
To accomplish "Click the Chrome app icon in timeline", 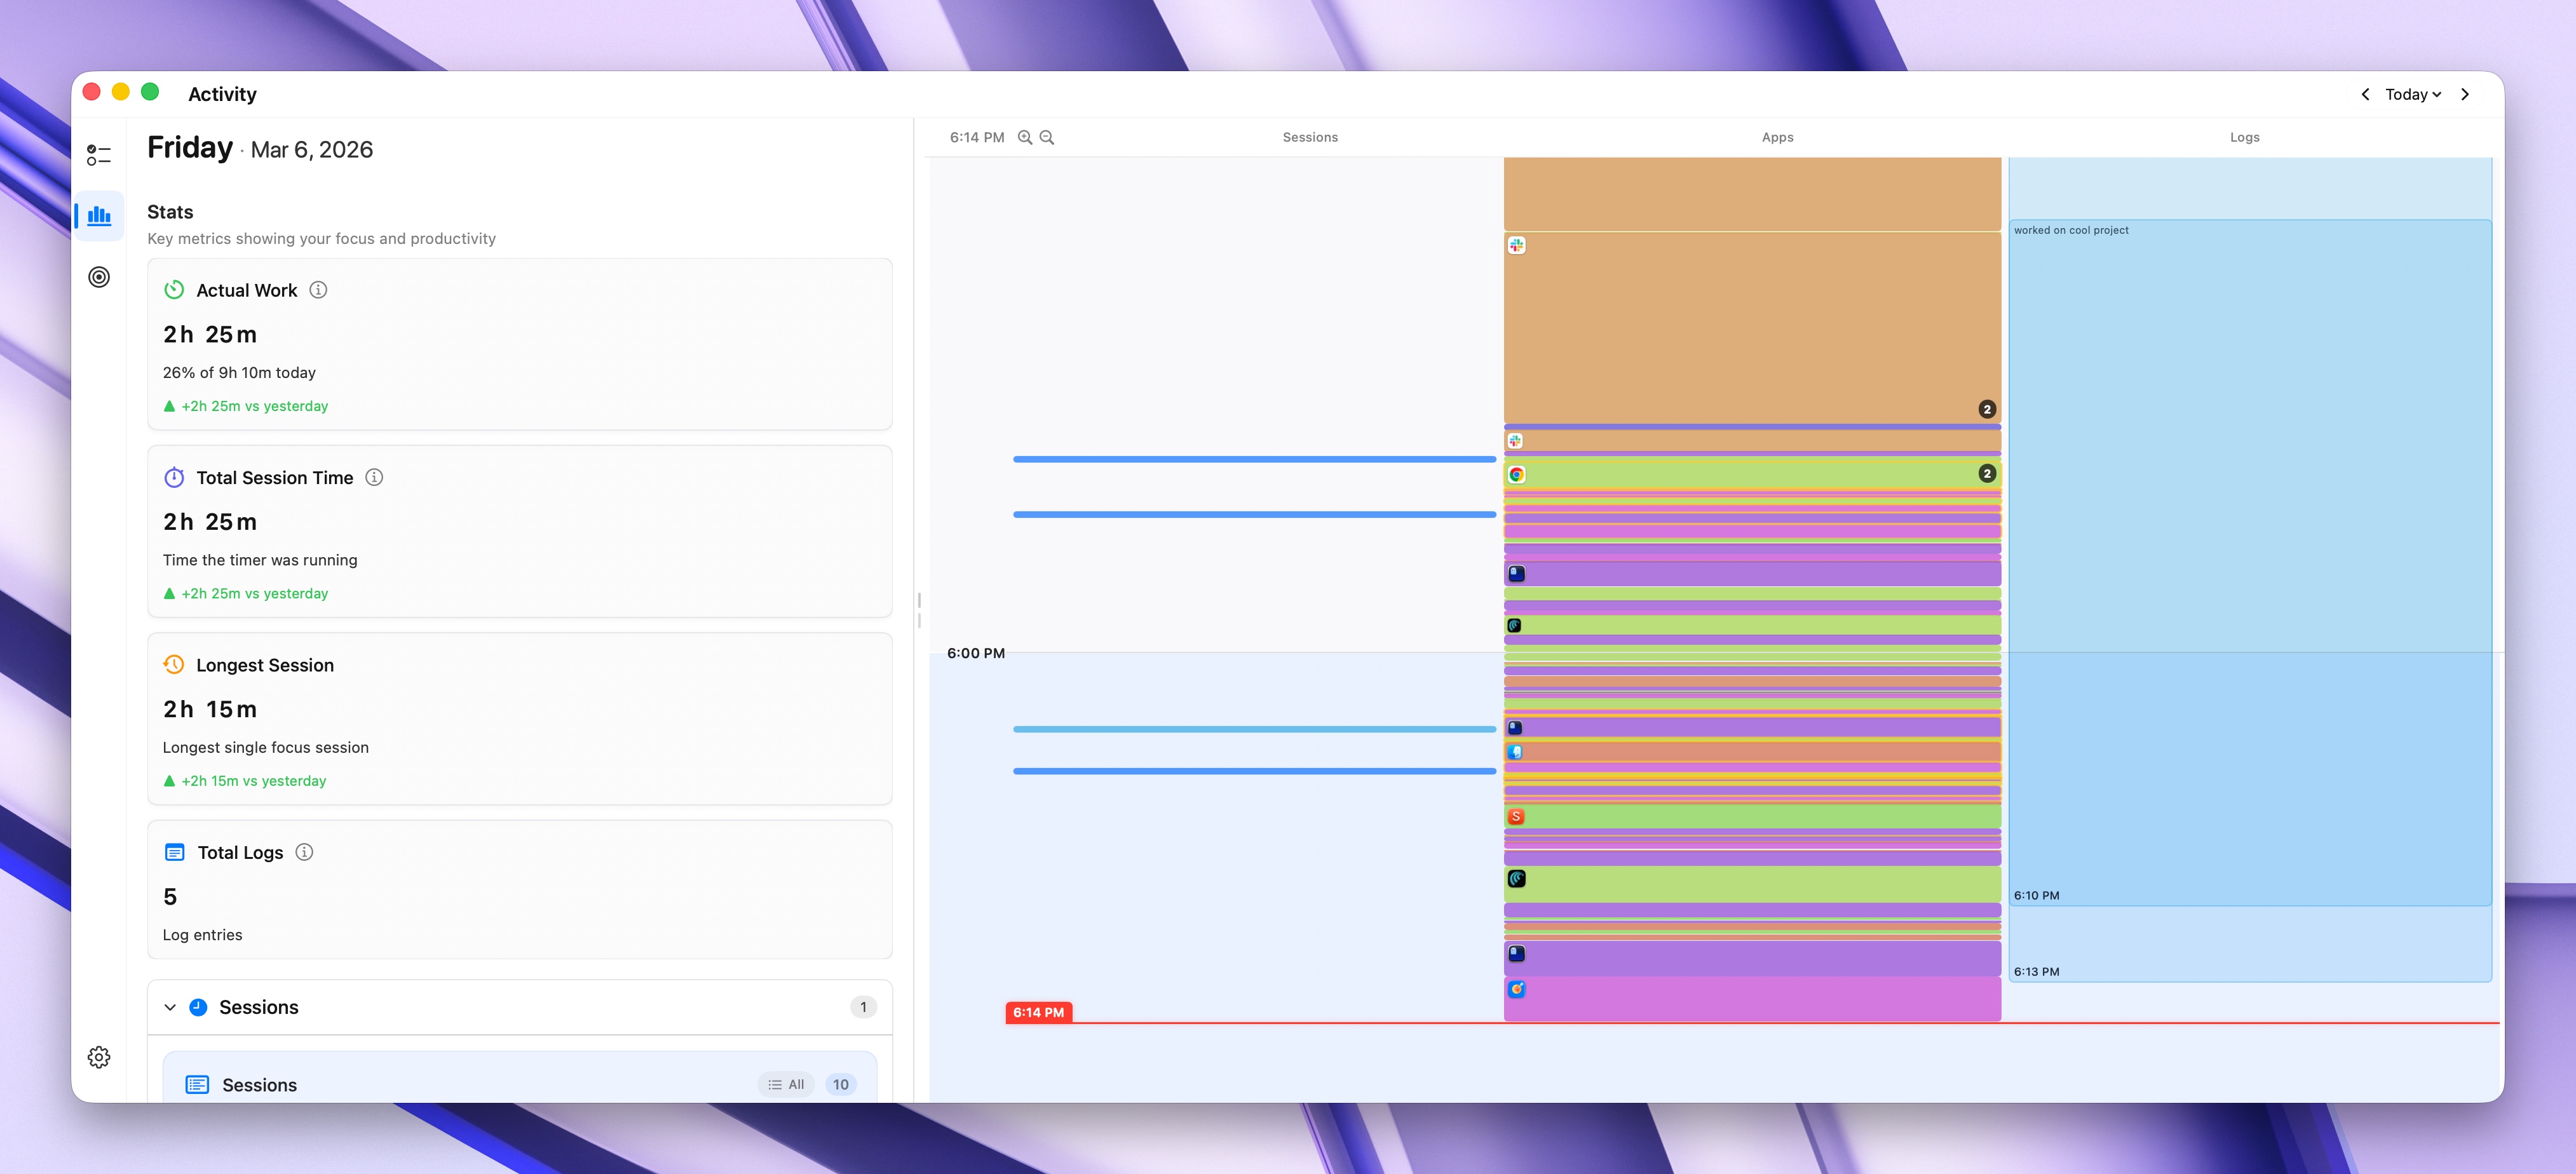I will click(x=1517, y=475).
